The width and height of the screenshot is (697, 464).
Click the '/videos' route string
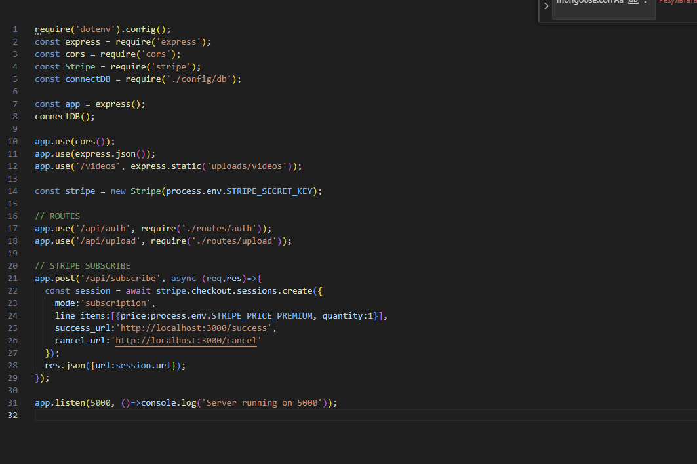point(98,166)
